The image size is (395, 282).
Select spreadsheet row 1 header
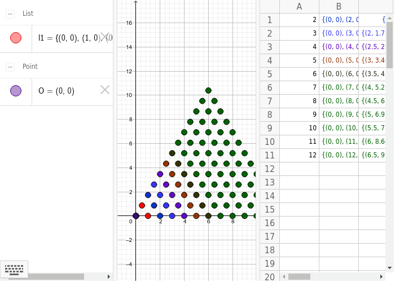270,20
